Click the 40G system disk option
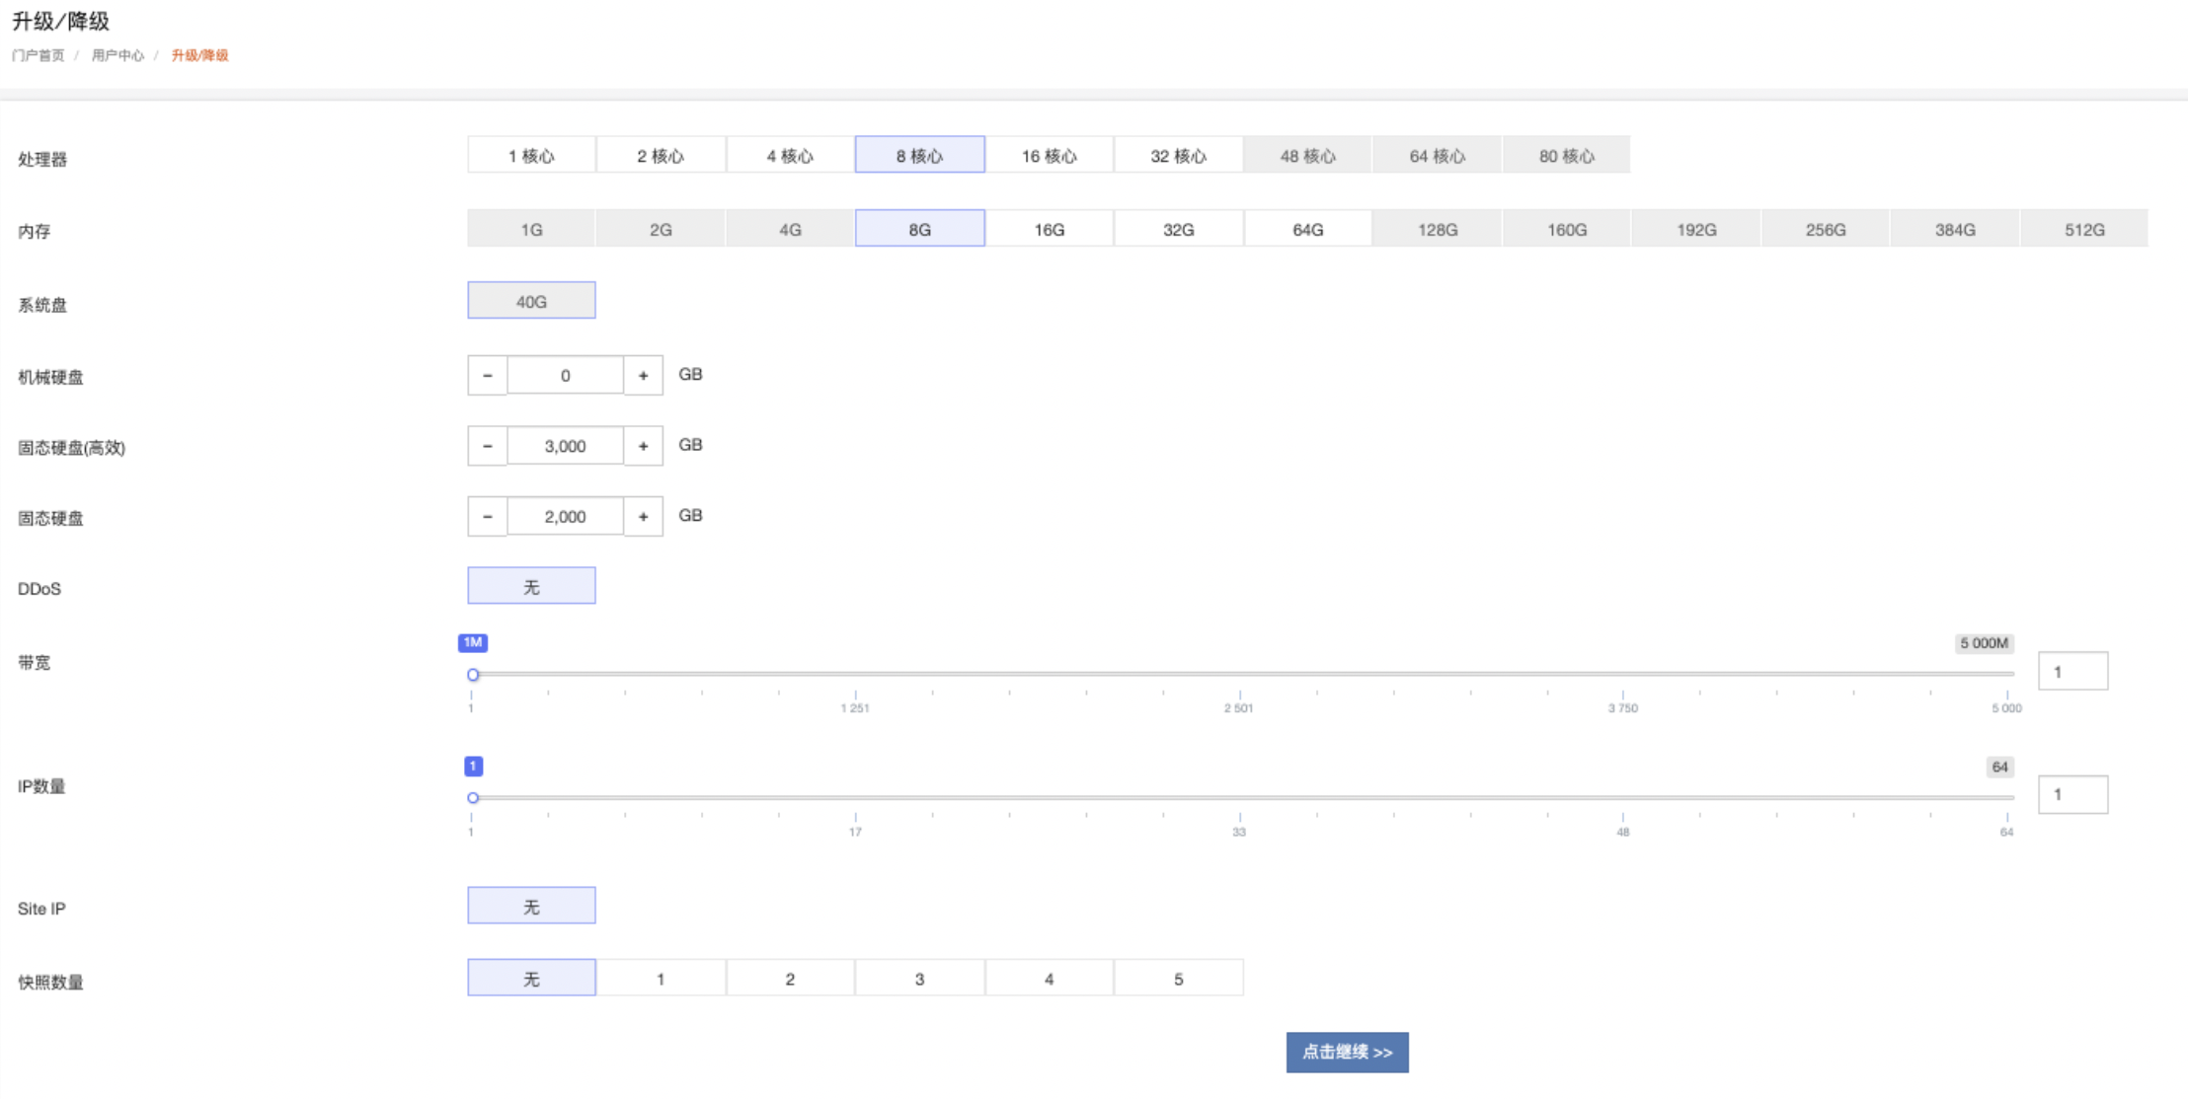Screen dimensions: 2188x1099 [x=531, y=301]
